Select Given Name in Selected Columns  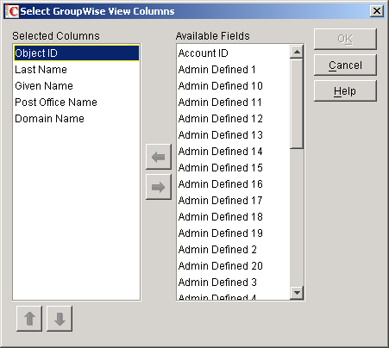(x=77, y=86)
